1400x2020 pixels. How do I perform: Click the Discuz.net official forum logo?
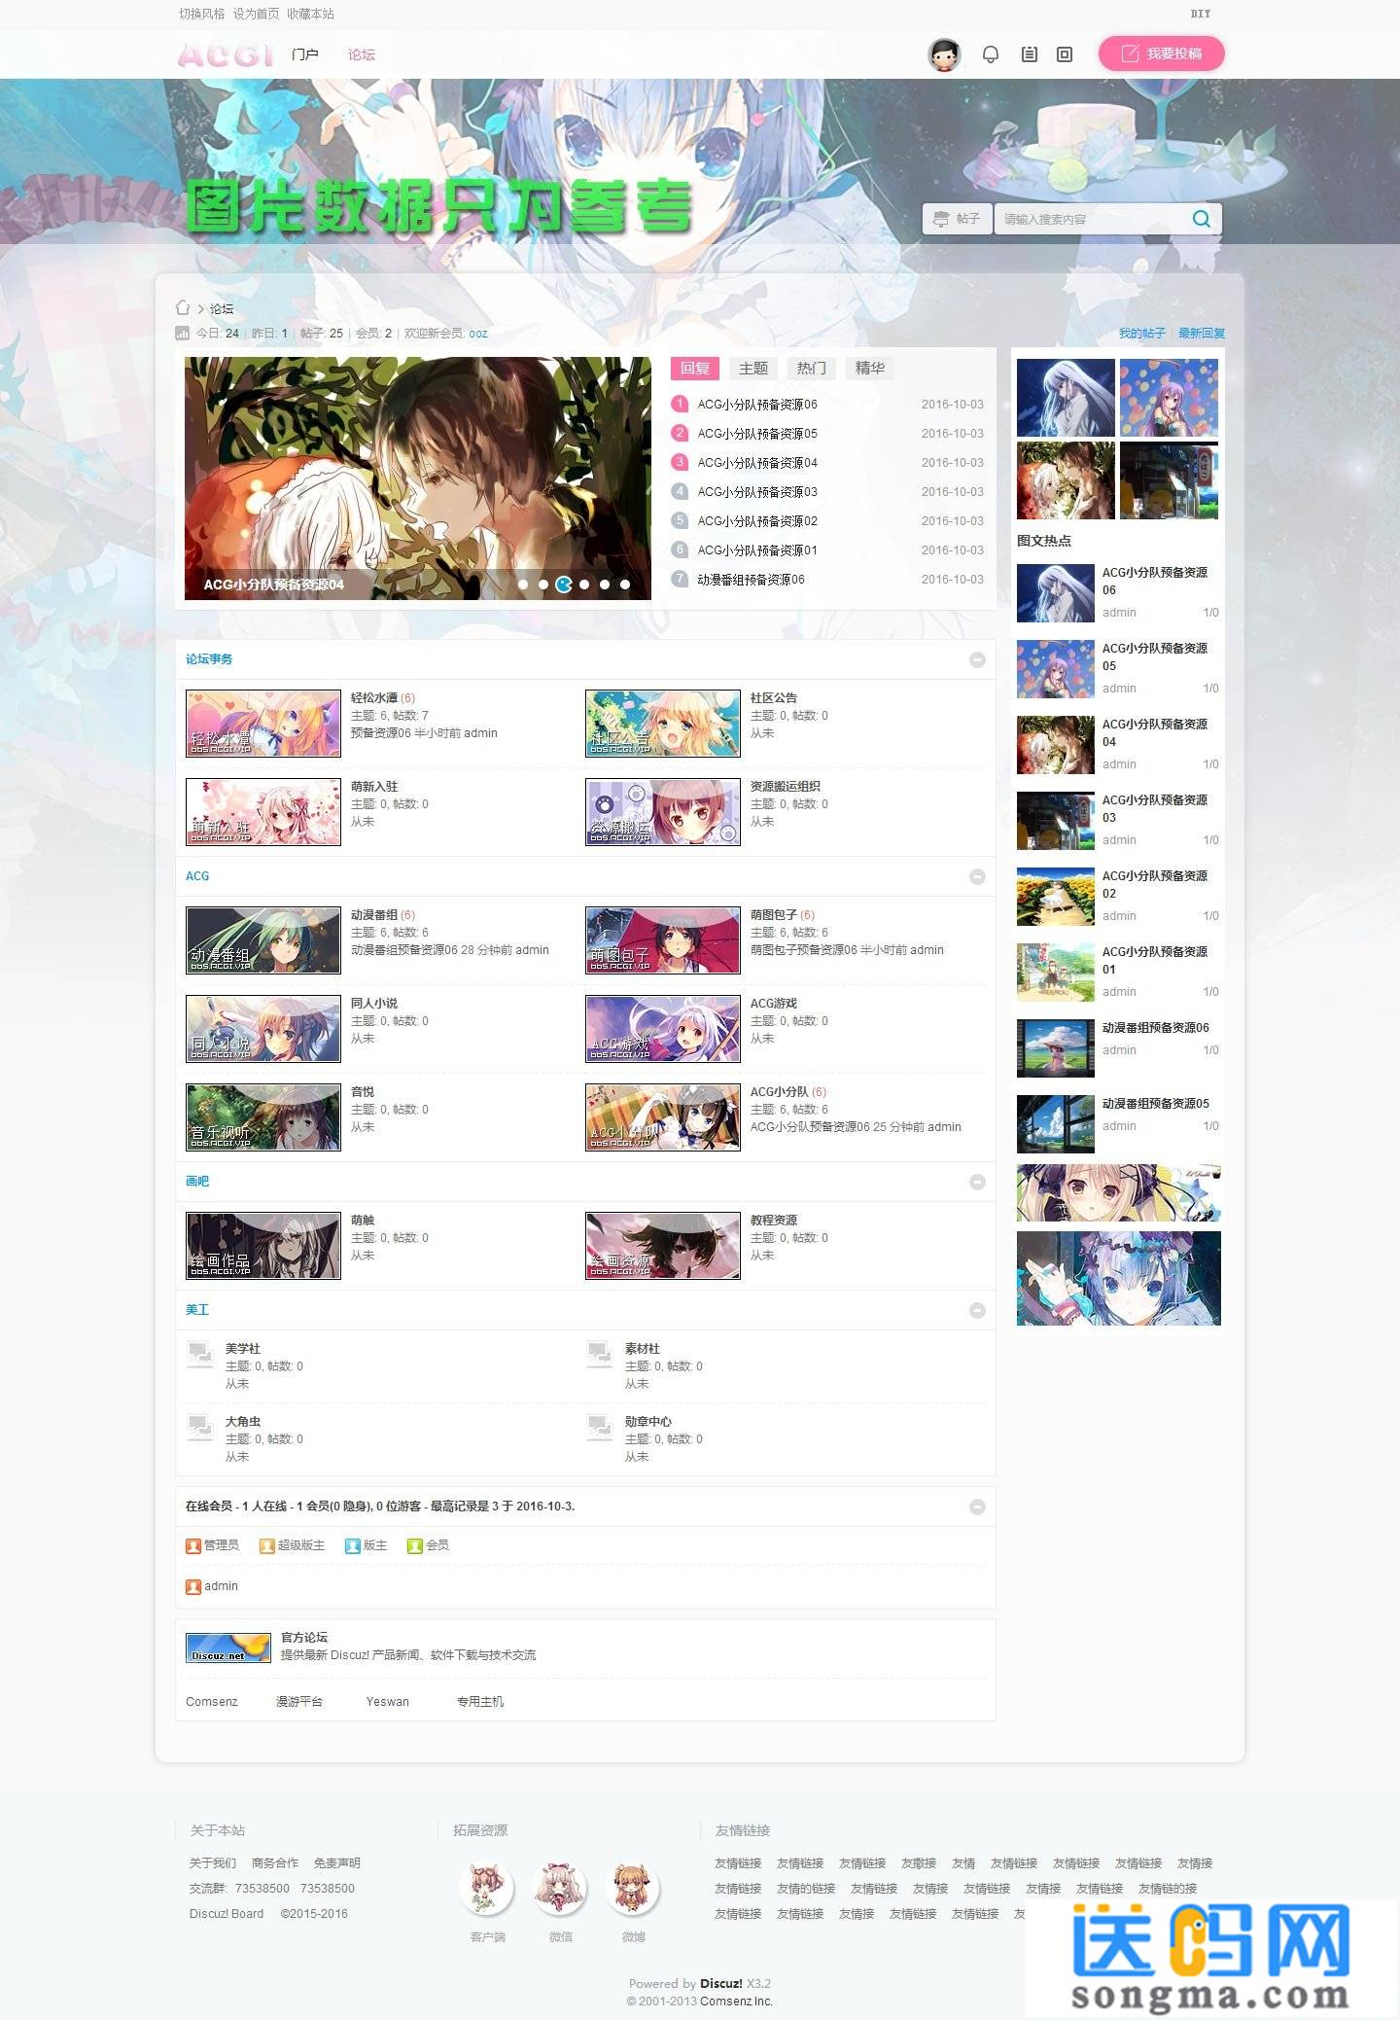pyautogui.click(x=228, y=1648)
